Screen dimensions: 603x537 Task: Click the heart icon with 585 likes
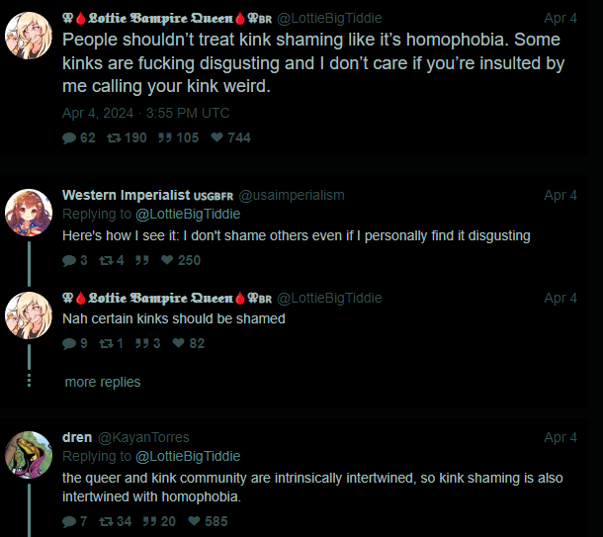(194, 521)
